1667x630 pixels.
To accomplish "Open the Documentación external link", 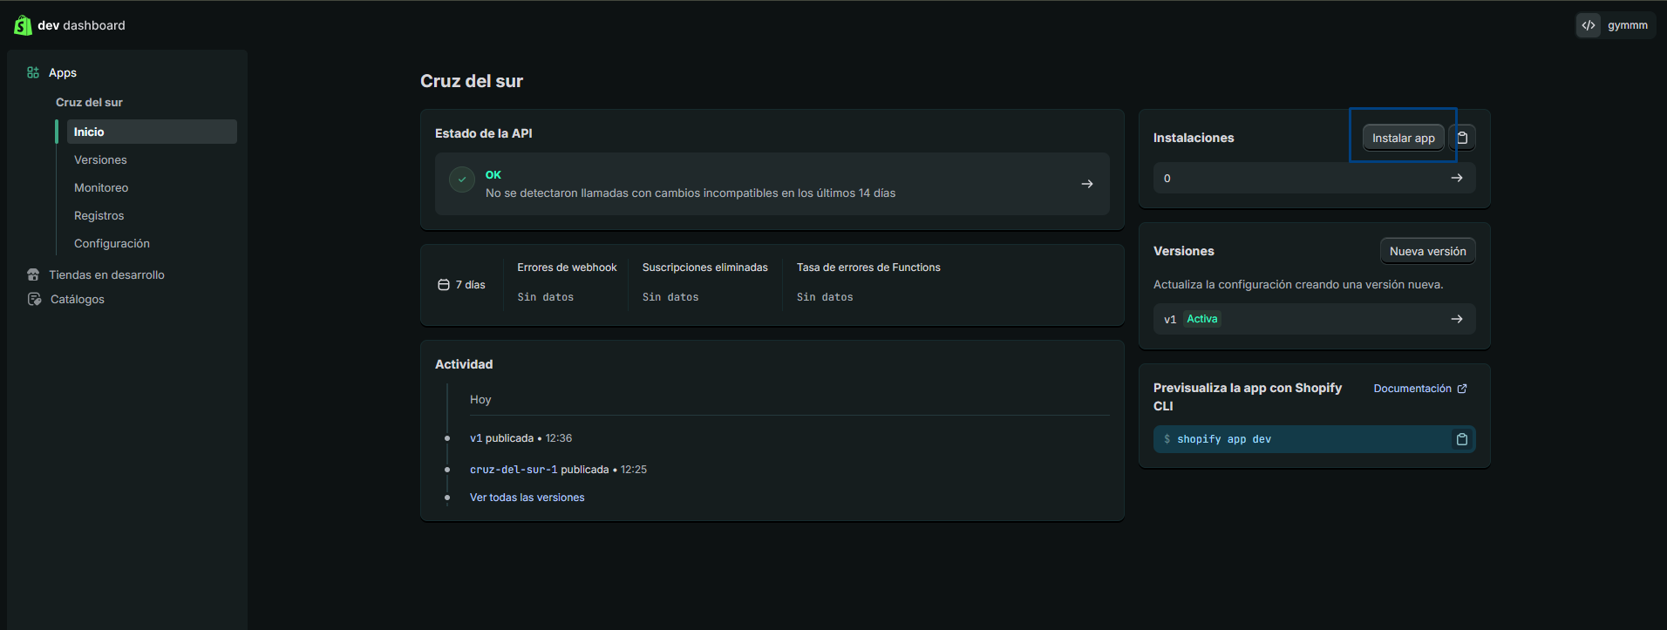I will (1419, 389).
